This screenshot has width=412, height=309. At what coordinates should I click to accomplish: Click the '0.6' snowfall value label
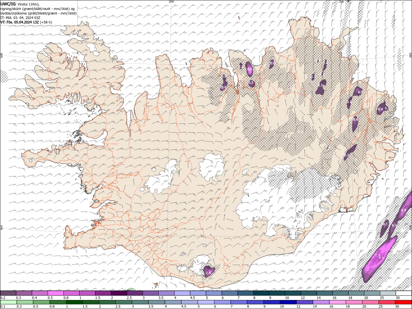click(249, 69)
